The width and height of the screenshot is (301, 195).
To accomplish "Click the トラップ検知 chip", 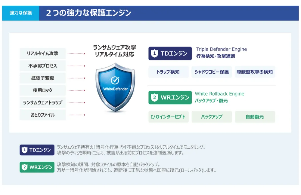I will [169, 72].
